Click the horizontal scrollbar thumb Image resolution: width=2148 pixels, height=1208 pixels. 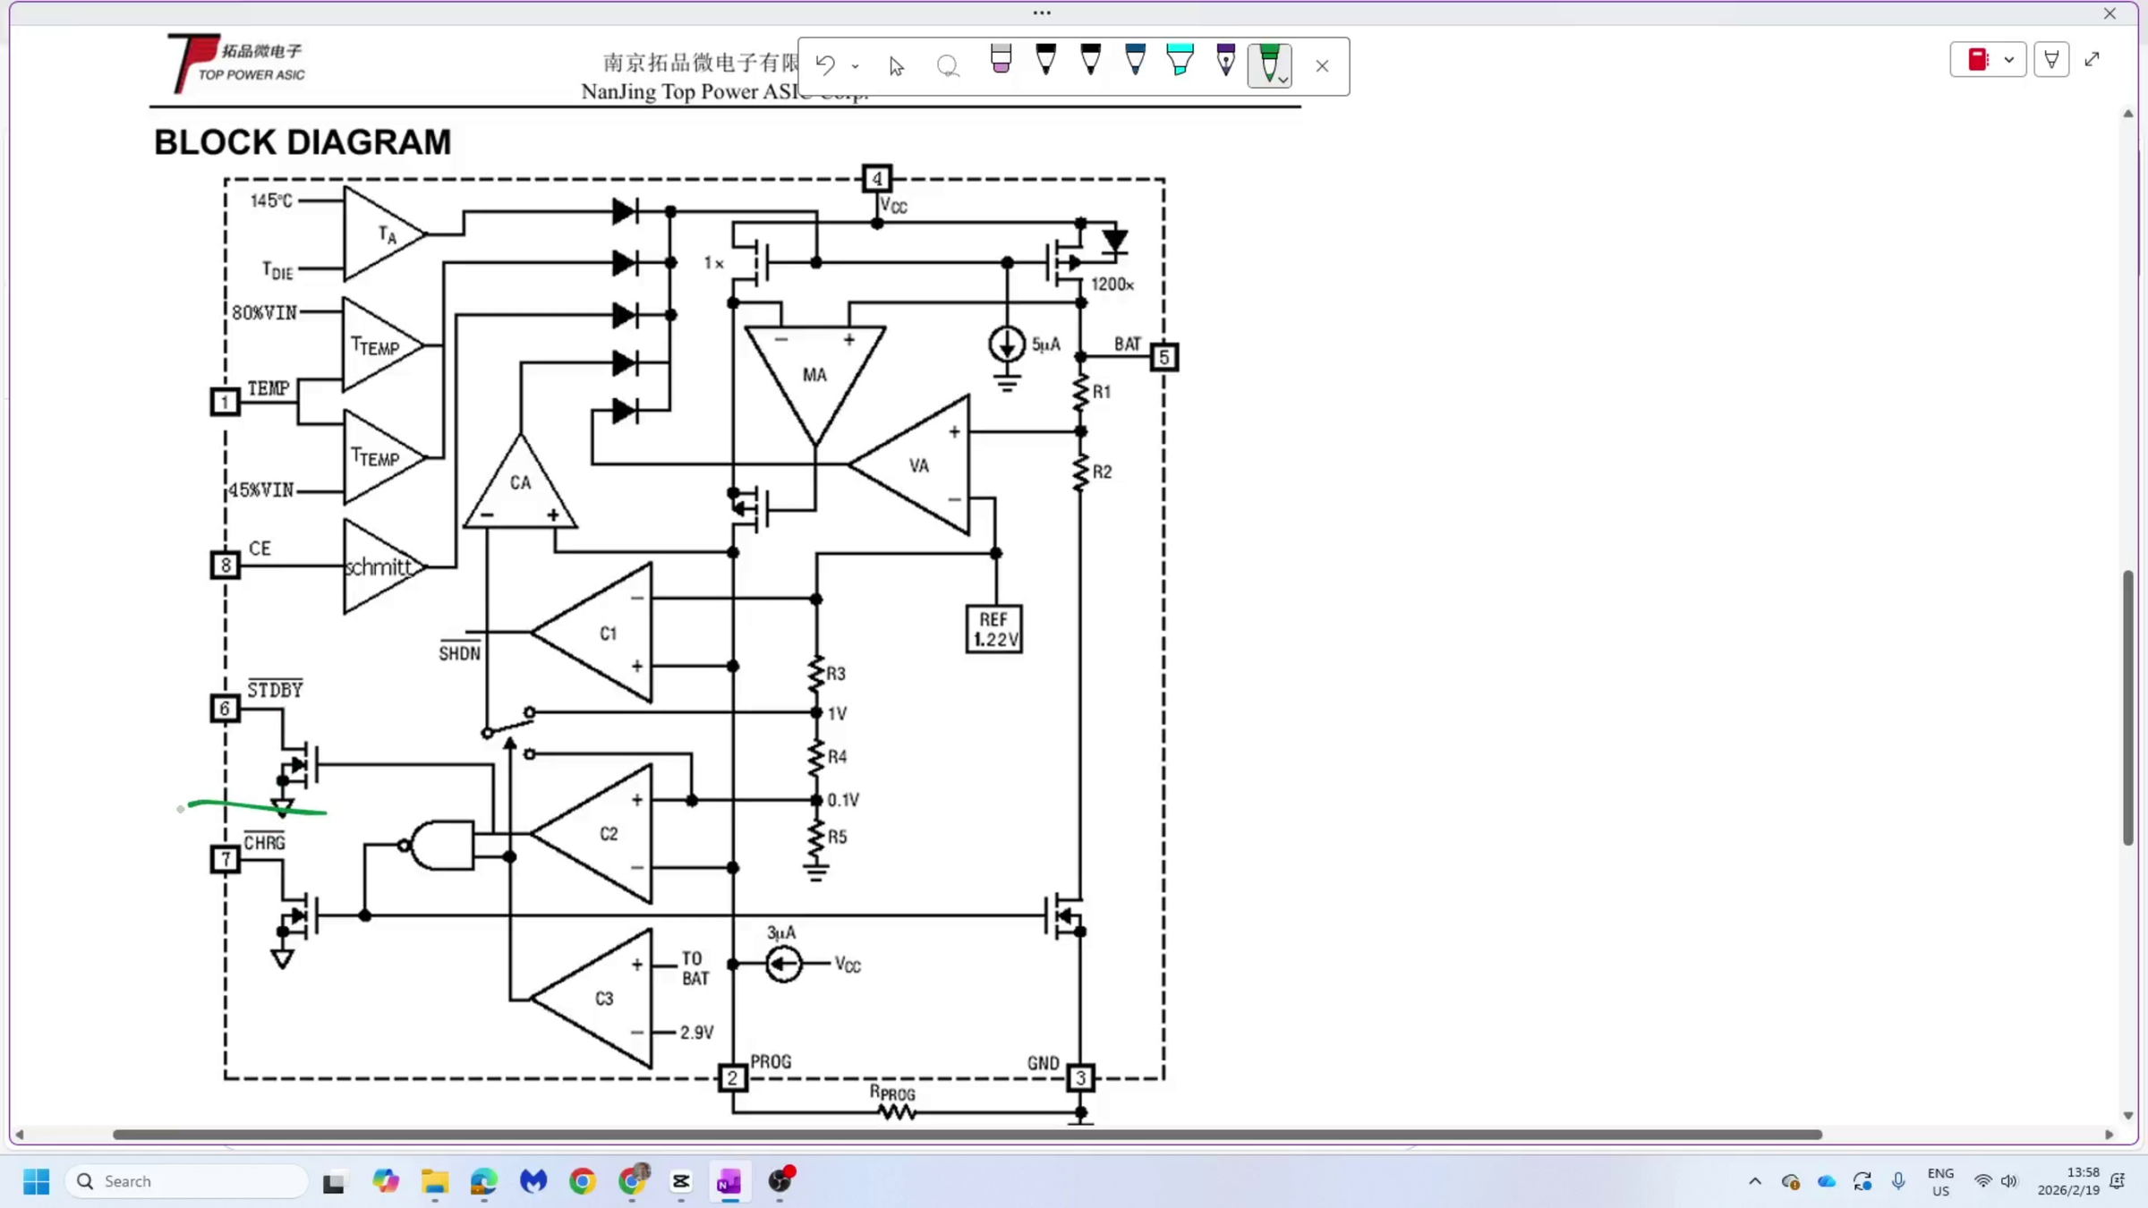point(967,1135)
